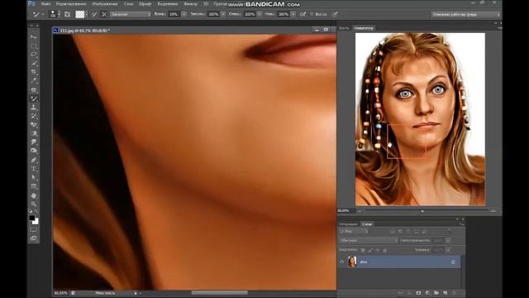Select the Path Selection tool
The image size is (529, 298).
34,177
